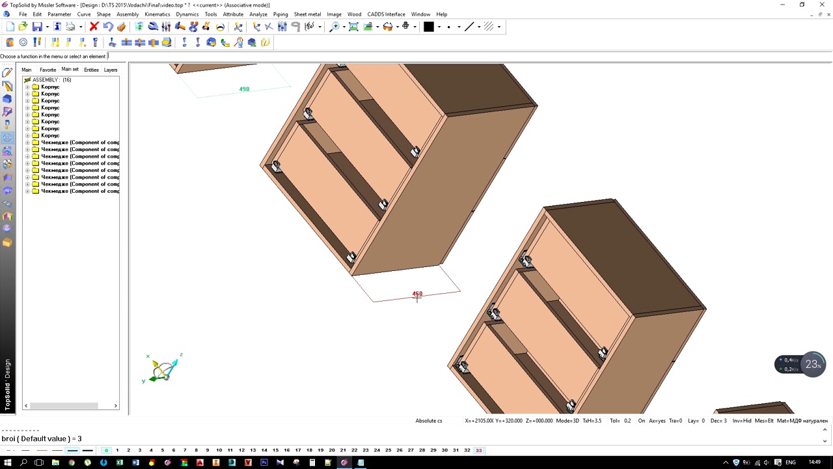The image size is (833, 469).
Task: Click the tree panel right scroll arrow
Action: [116, 406]
